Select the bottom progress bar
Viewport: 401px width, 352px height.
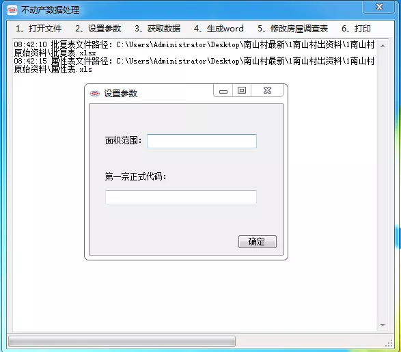click(122, 341)
